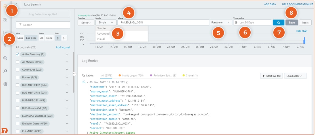Open the settings gear in sidebar
This screenshot has width=315, height=135.
pos(5,84)
